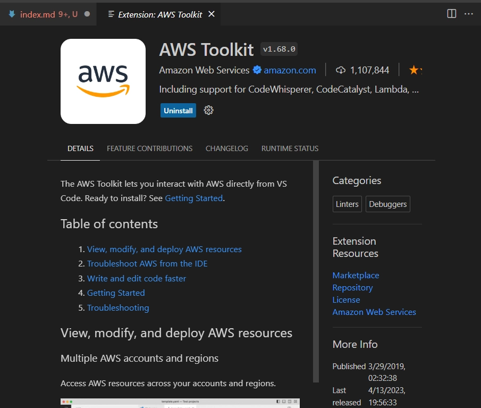
Task: Switch to the index.md editor tab
Action: (48, 14)
